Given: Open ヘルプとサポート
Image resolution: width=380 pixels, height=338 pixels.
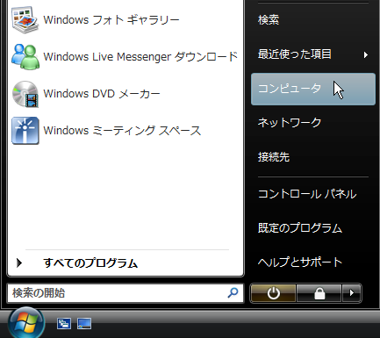Looking at the screenshot, I should point(300,262).
